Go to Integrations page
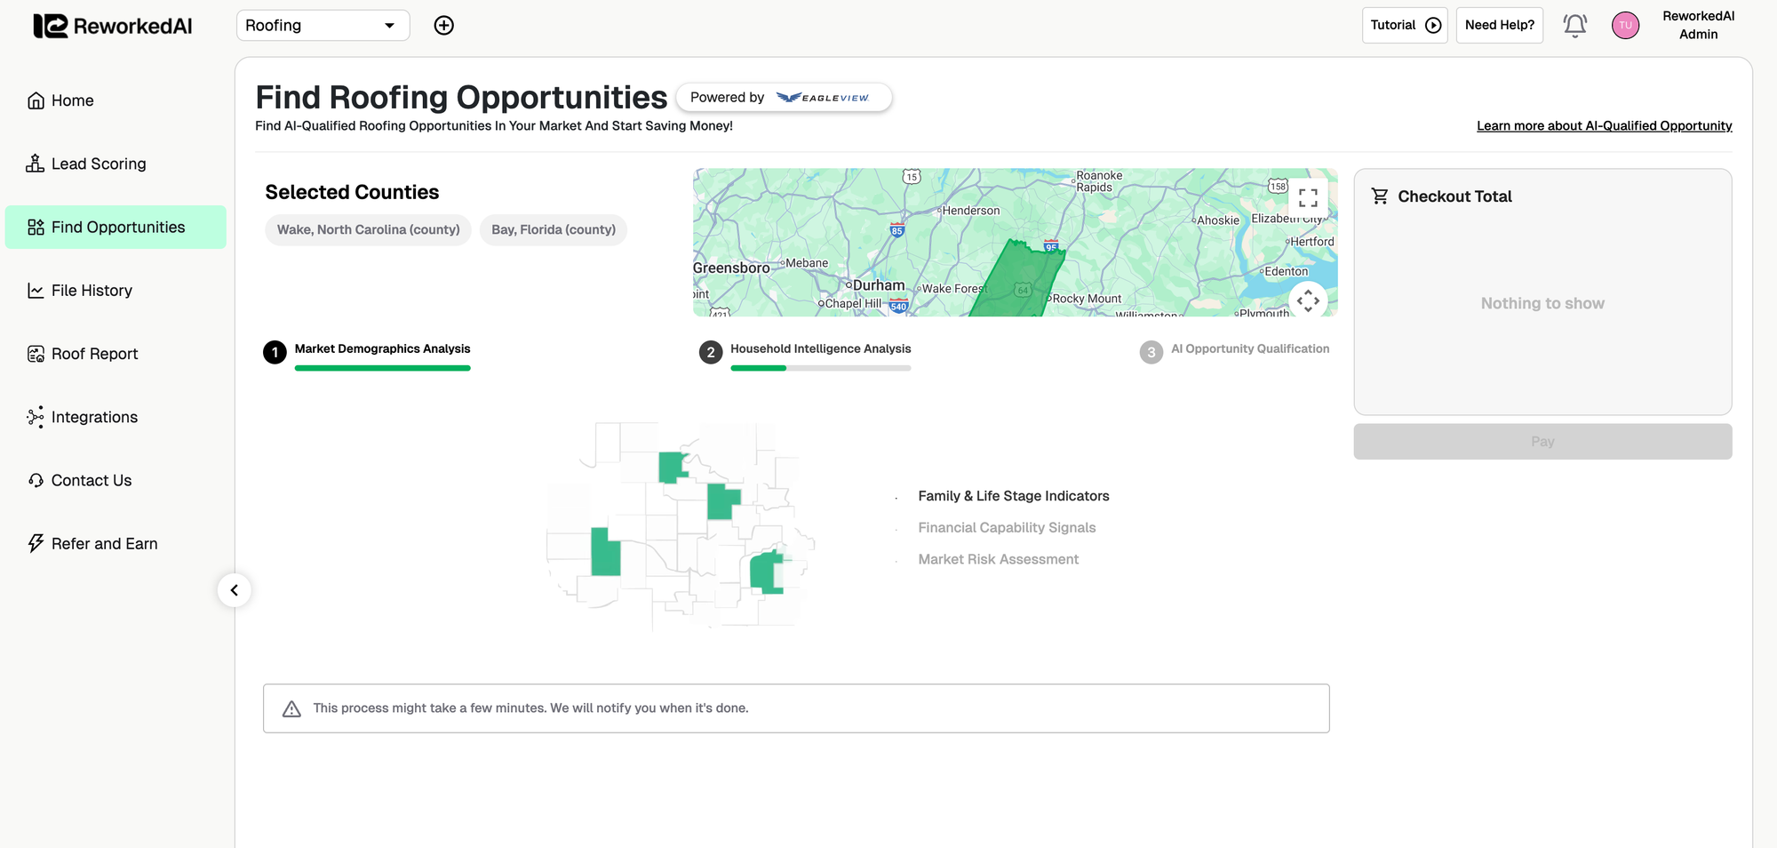This screenshot has width=1777, height=848. click(x=94, y=417)
